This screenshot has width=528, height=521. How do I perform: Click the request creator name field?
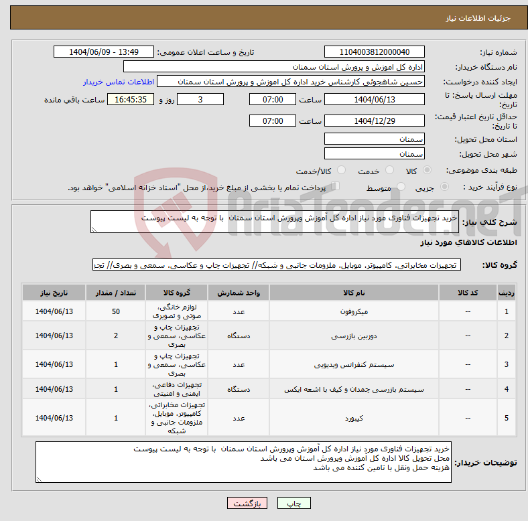point(291,82)
